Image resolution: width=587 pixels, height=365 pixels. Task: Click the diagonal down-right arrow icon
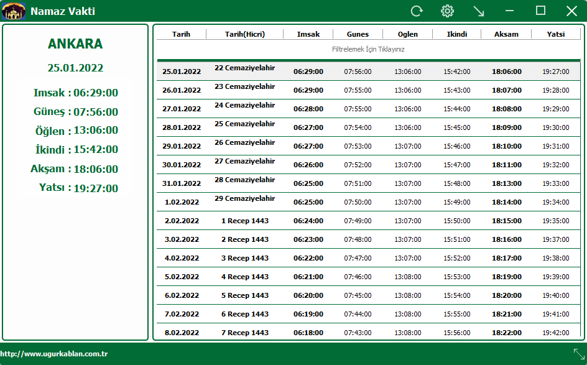point(478,11)
